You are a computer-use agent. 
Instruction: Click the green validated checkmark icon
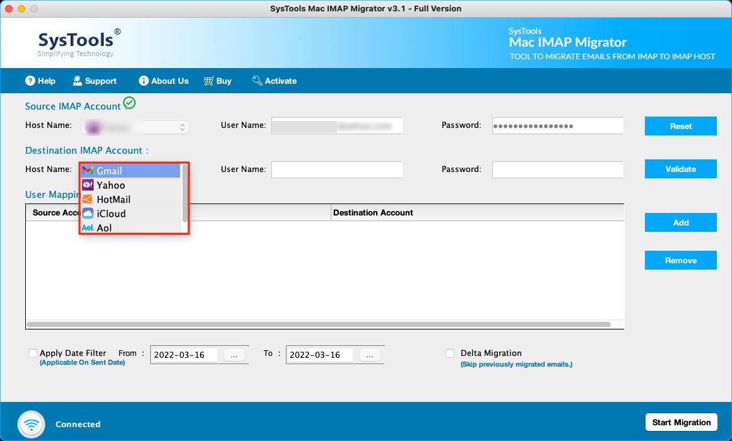click(x=130, y=103)
